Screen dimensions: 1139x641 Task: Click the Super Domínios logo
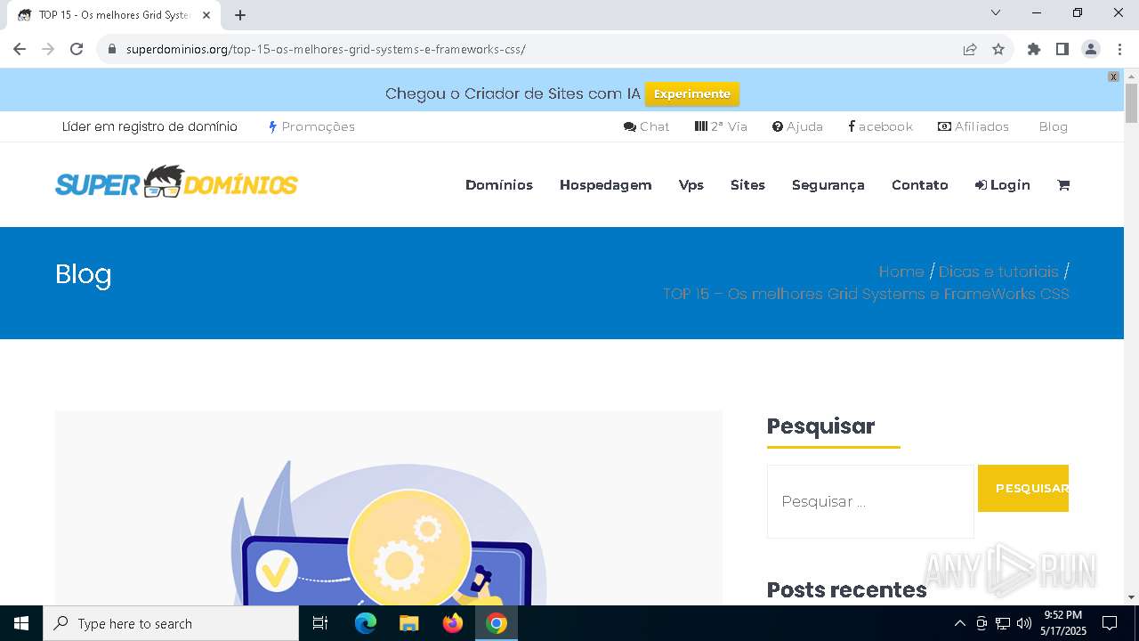pos(176,183)
